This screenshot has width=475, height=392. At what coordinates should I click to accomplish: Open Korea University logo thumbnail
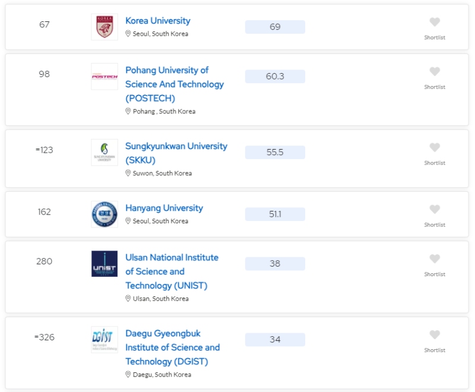pyautogui.click(x=104, y=27)
